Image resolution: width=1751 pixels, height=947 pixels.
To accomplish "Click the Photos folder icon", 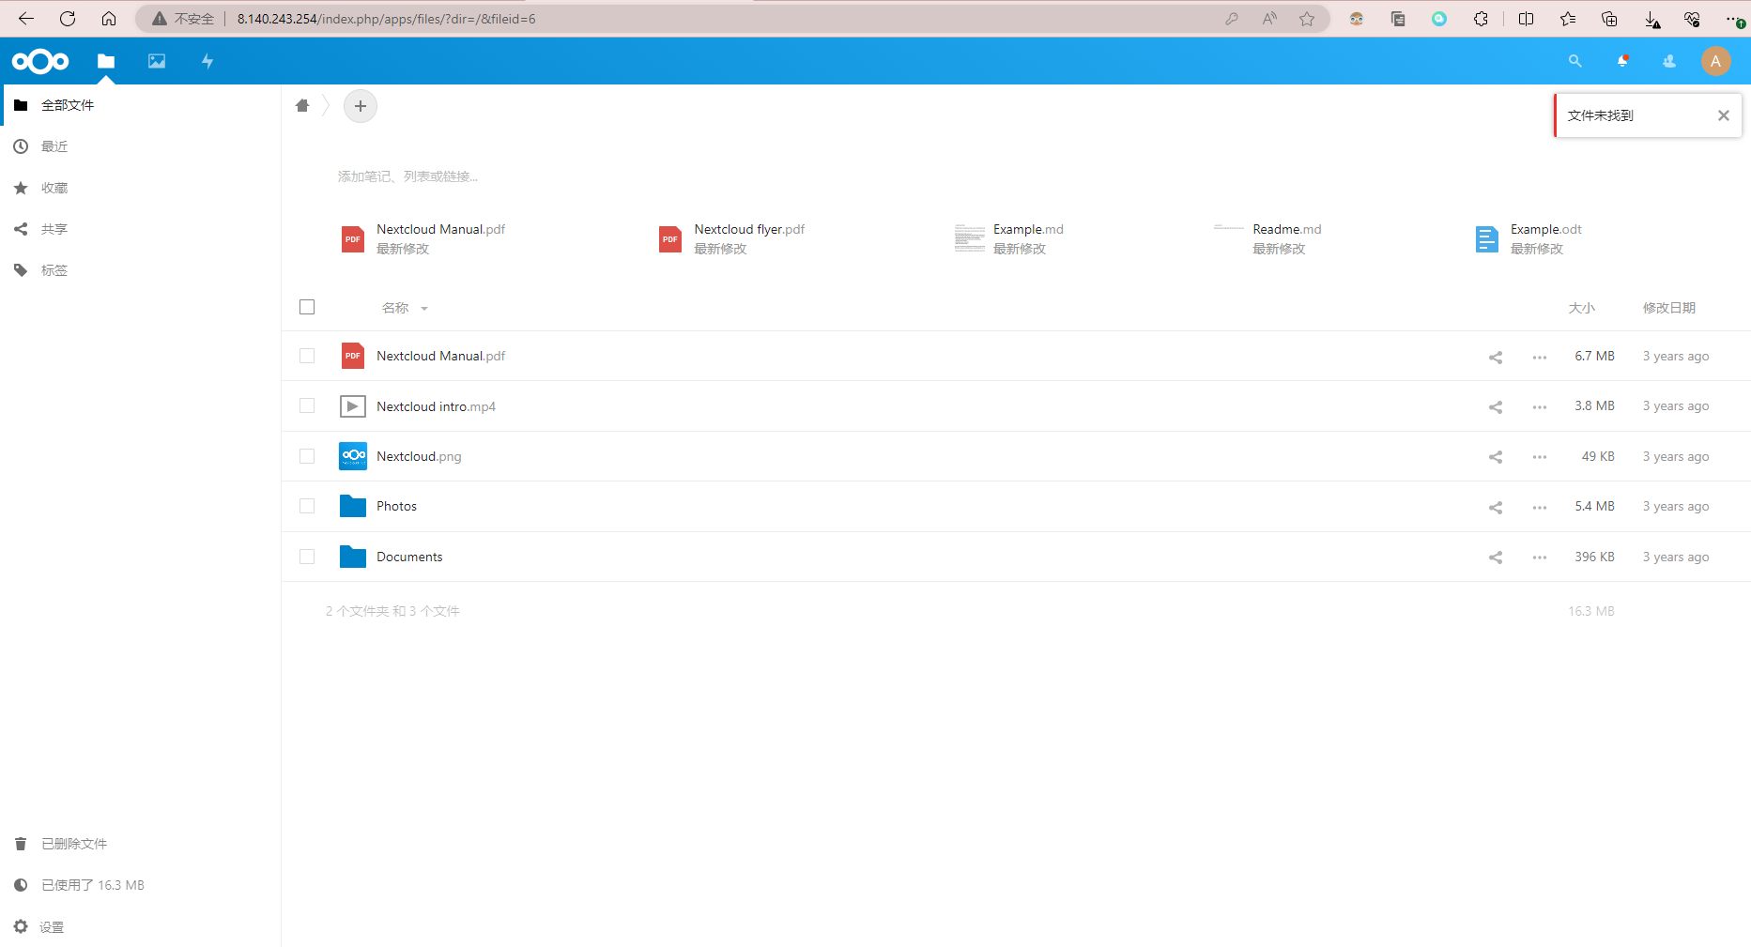I will pos(353,506).
